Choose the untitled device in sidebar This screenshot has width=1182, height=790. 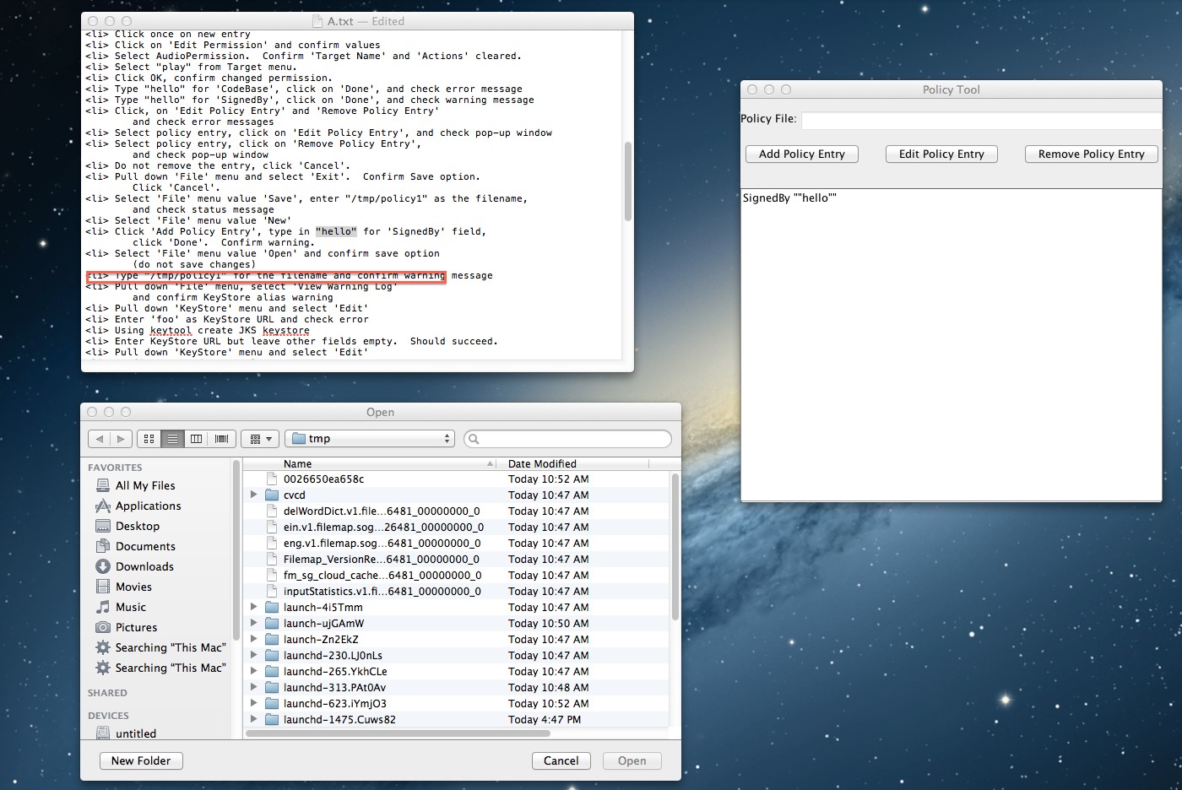pos(135,733)
